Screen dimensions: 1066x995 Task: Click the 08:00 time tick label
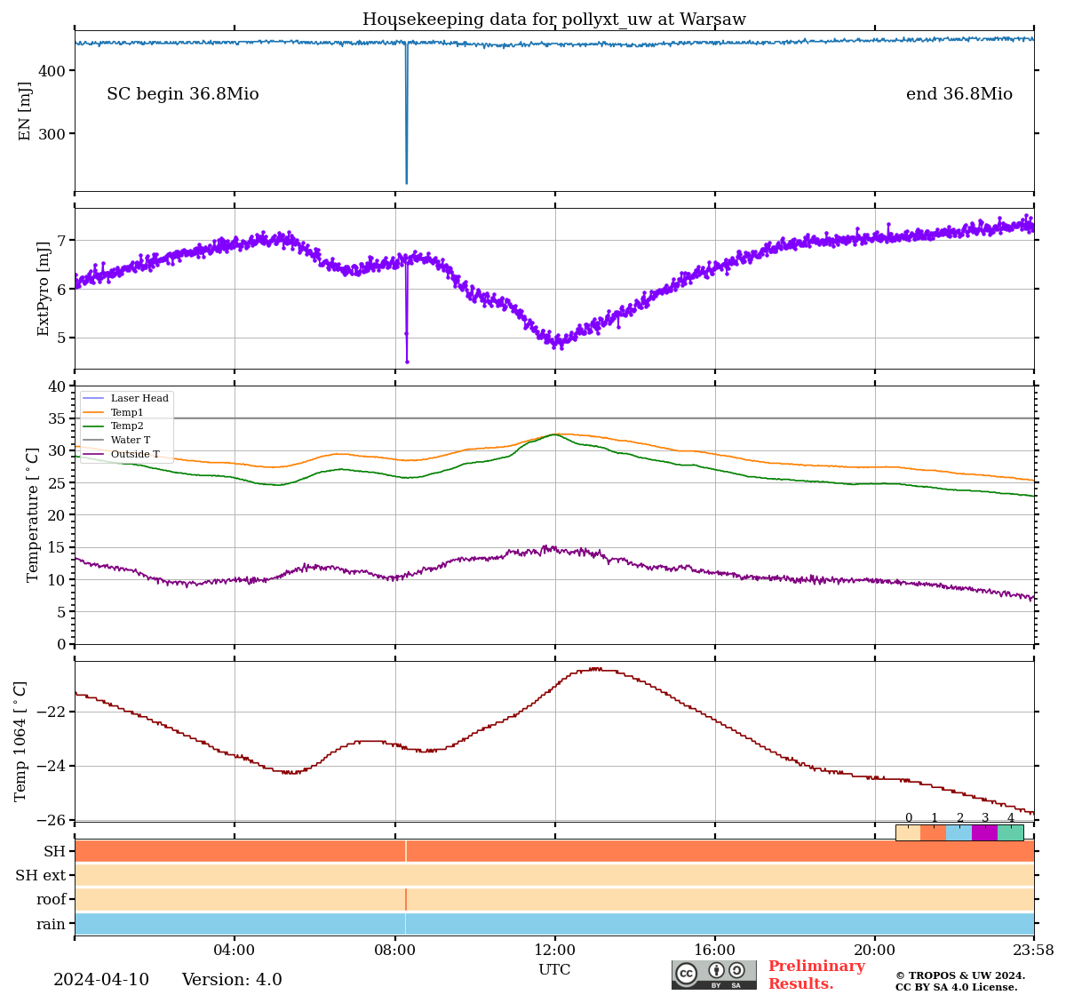tap(394, 951)
